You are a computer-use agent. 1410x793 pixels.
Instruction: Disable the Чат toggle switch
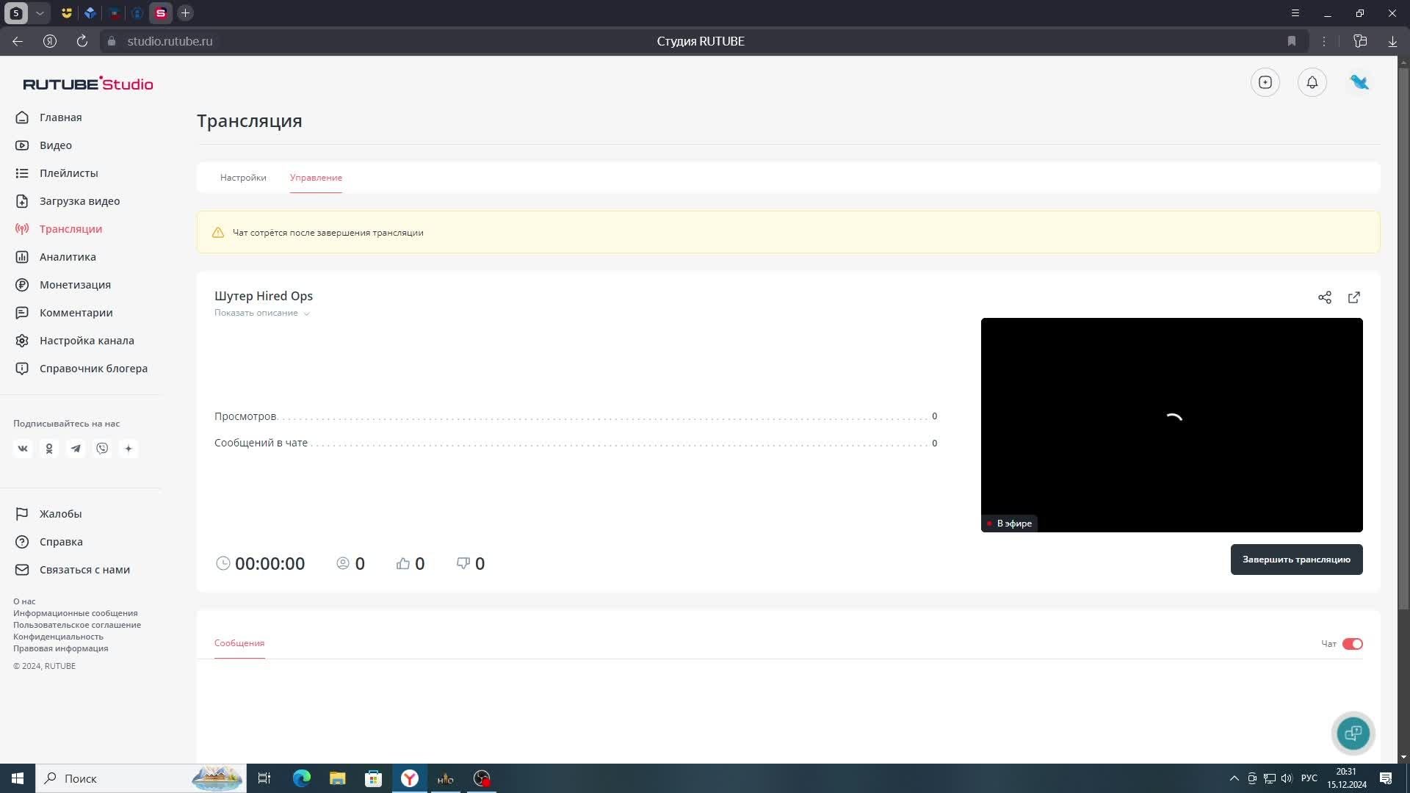(1352, 644)
